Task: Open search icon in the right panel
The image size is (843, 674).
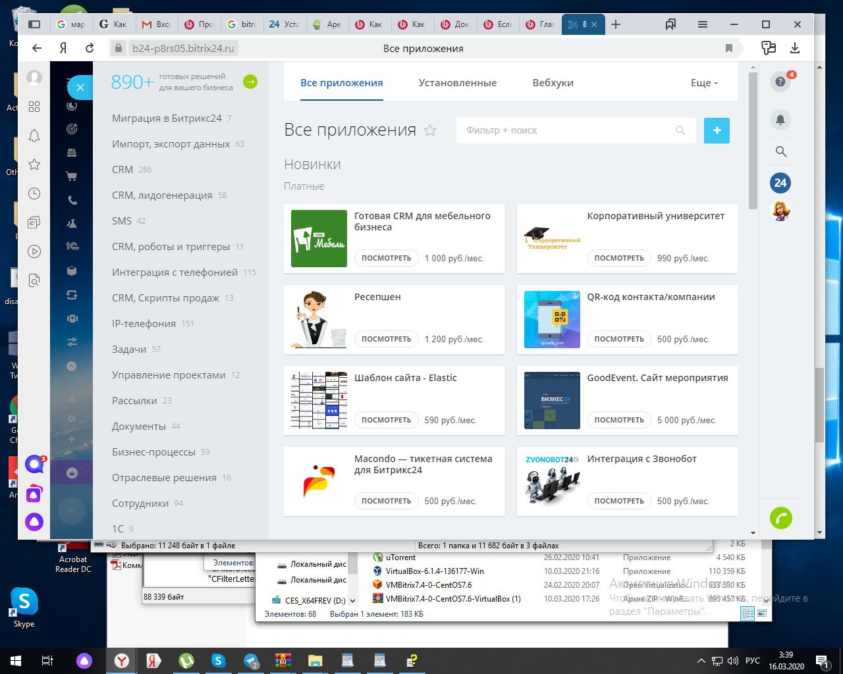Action: click(780, 151)
